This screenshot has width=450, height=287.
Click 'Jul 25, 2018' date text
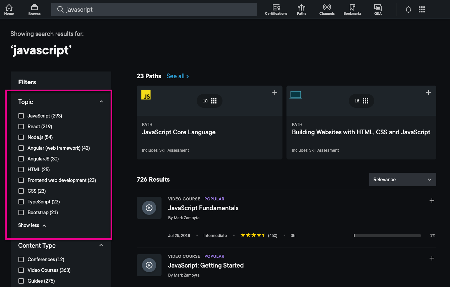pos(179,236)
